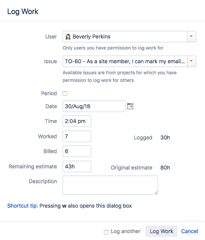Click the textarea resize handle in Description
Screen dimensions: 205x240
pyautogui.click(x=156, y=192)
